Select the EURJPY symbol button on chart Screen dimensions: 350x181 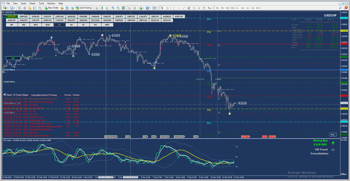pos(119,17)
